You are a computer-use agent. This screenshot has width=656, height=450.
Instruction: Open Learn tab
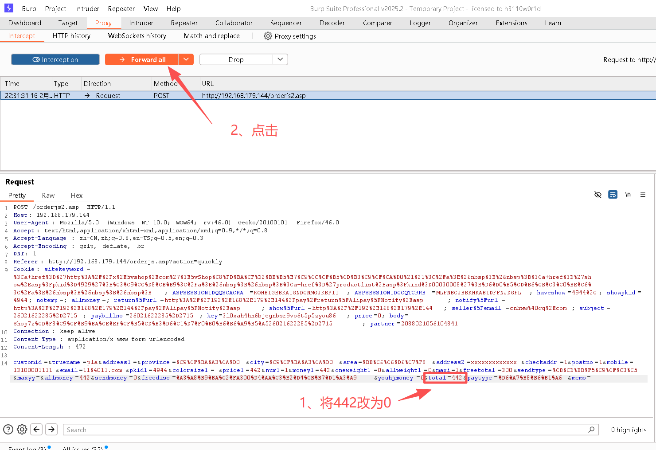553,23
